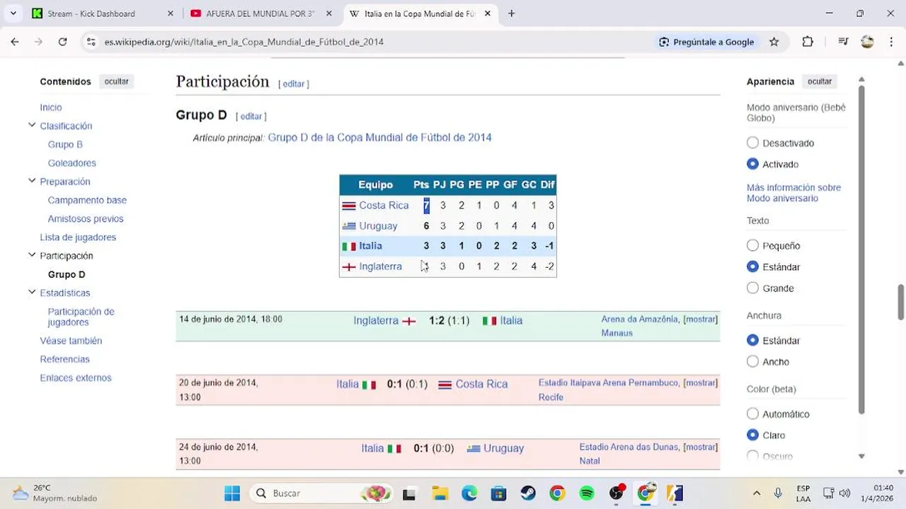Open the weather widget 26°C

click(x=55, y=493)
